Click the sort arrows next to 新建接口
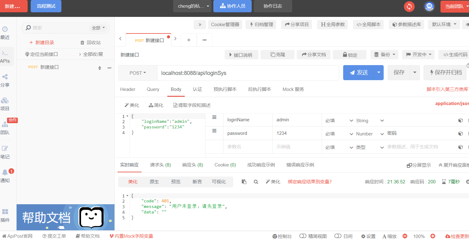 pos(99,68)
